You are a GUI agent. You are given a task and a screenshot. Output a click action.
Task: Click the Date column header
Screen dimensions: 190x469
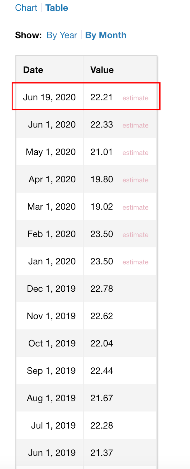(33, 70)
